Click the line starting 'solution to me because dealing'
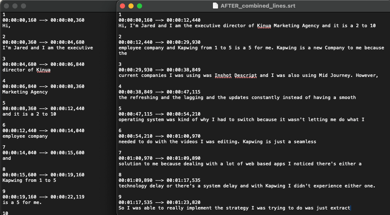The height and width of the screenshot is (215, 390). point(240,164)
